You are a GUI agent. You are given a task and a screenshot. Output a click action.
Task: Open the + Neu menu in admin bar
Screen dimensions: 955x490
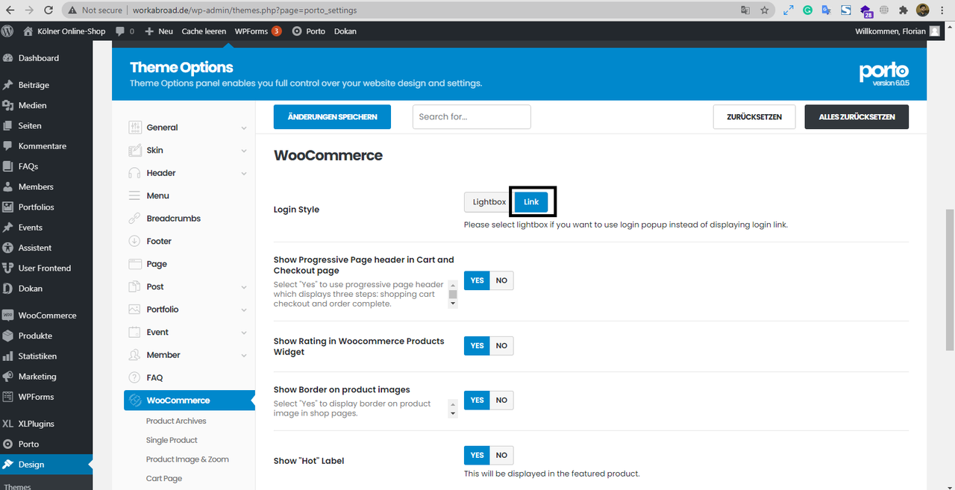[159, 31]
